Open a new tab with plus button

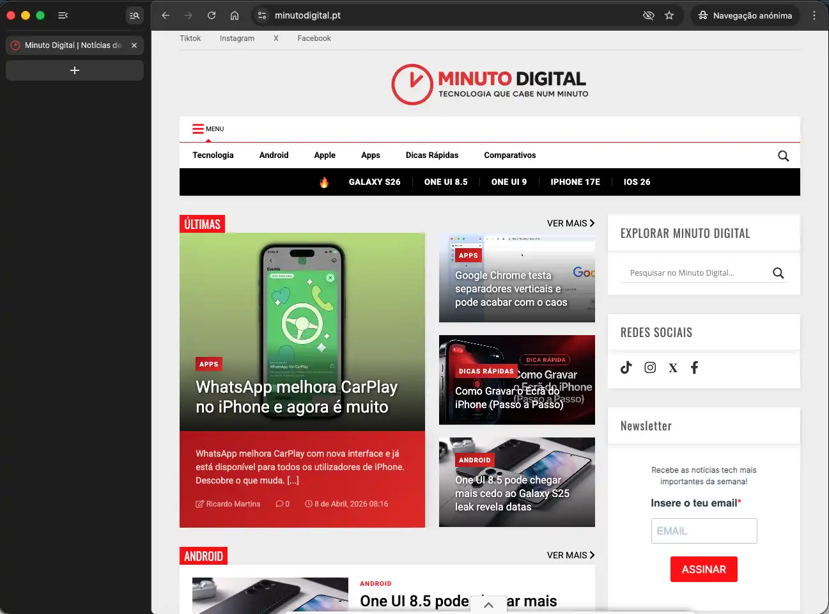pos(75,70)
